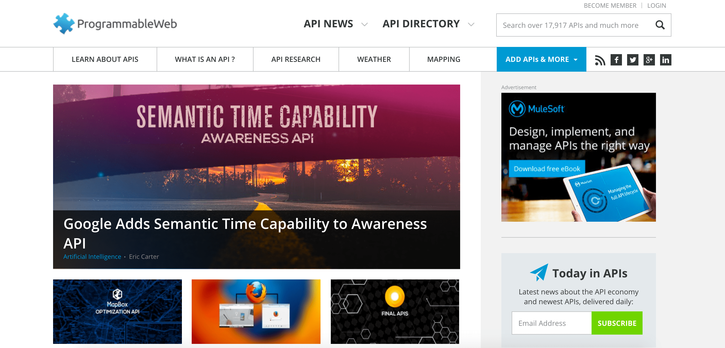The image size is (725, 348).
Task: Click the search magnifier icon
Action: click(660, 25)
